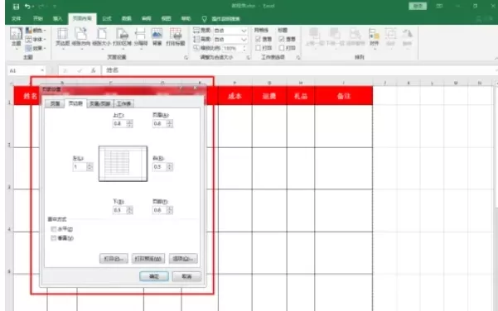498x311 pixels.
Task: Open the theme Colors (颜色) dropdown
Action: (36, 31)
